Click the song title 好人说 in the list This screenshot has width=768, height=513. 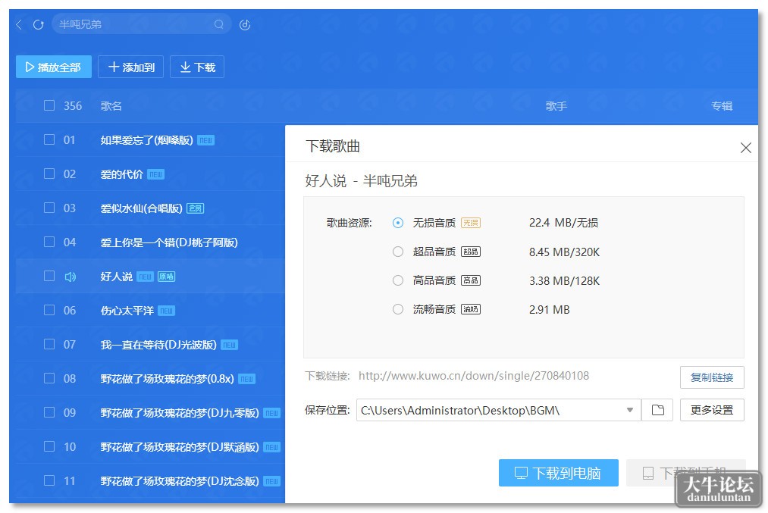[116, 277]
